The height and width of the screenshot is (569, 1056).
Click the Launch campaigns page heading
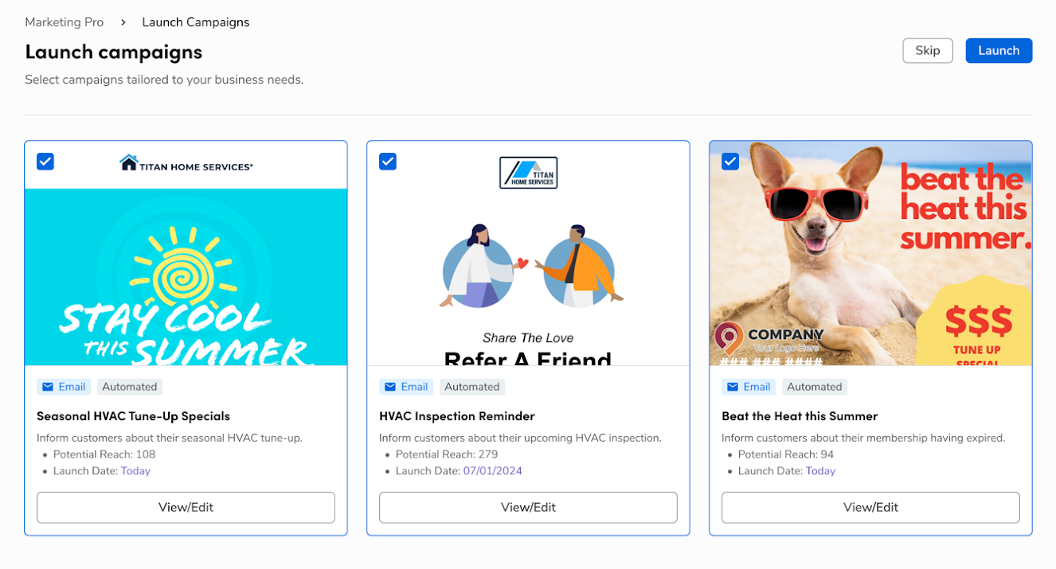click(114, 52)
